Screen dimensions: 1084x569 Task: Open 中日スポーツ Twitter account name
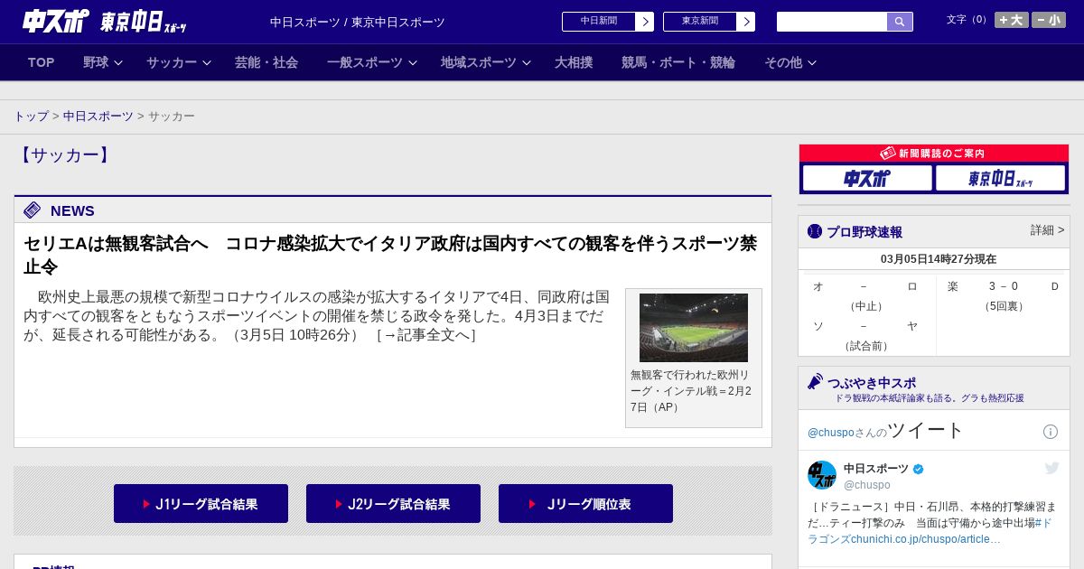coord(876,469)
